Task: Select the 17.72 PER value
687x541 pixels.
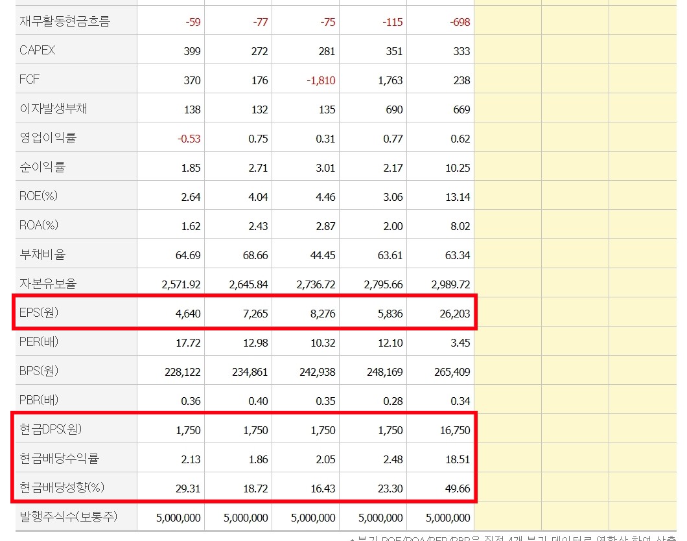Action: [189, 343]
